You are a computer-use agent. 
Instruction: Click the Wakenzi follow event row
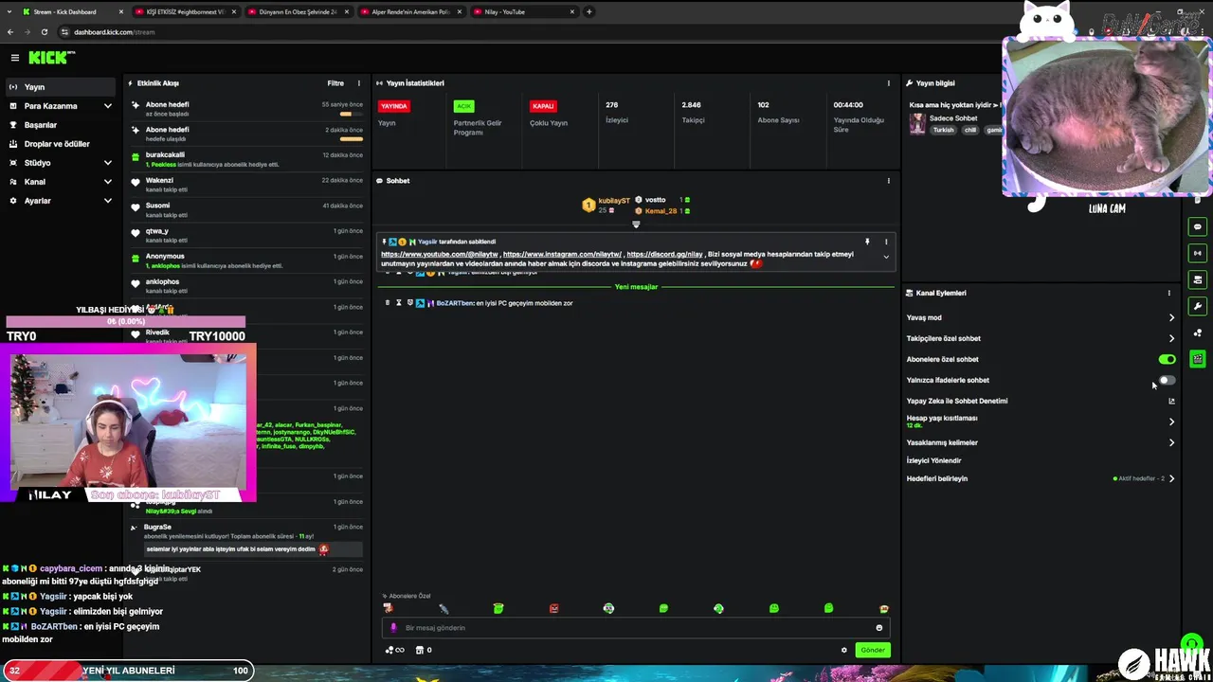click(247, 184)
